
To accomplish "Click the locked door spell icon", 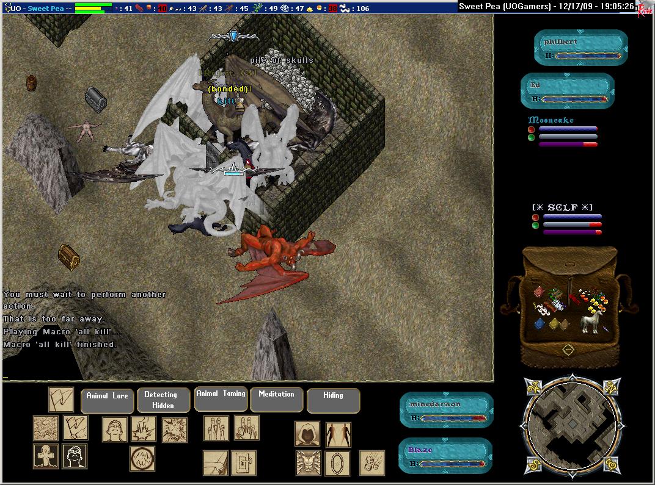I will [244, 463].
